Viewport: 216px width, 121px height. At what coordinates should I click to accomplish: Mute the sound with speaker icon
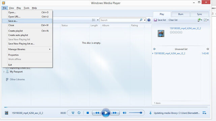click(x=125, y=113)
